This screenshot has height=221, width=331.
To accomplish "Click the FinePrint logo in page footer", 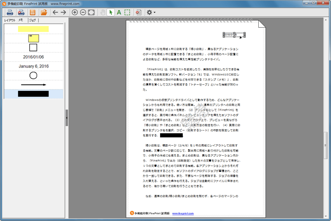I will click(132, 213).
